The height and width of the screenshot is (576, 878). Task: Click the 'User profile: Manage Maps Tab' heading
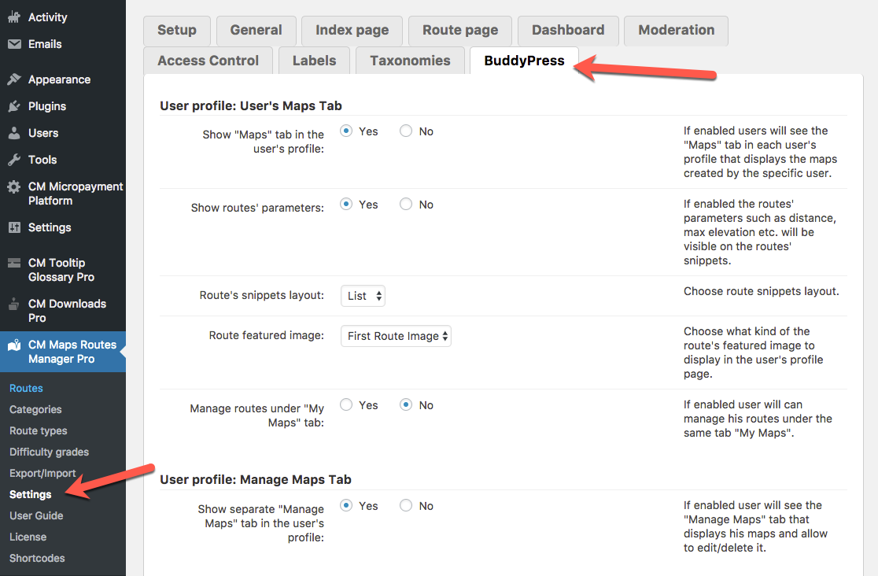click(x=256, y=480)
